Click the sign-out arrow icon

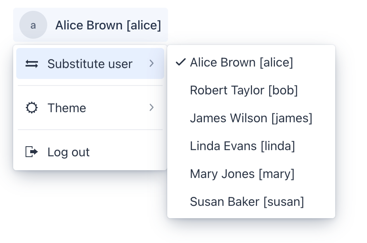click(32, 152)
